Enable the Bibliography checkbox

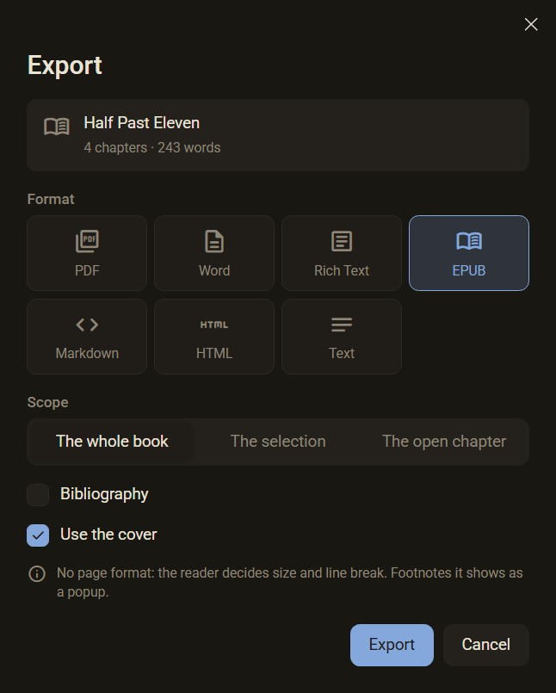tap(38, 494)
